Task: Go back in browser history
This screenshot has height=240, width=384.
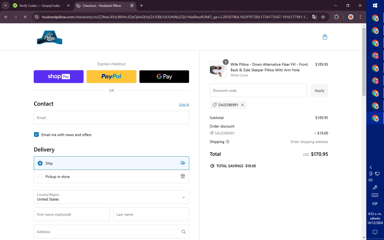Action: pos(6,17)
